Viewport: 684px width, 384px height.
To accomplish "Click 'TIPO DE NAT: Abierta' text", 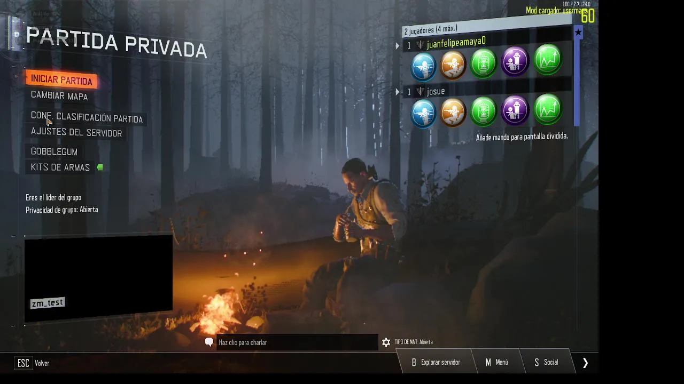I will click(414, 342).
